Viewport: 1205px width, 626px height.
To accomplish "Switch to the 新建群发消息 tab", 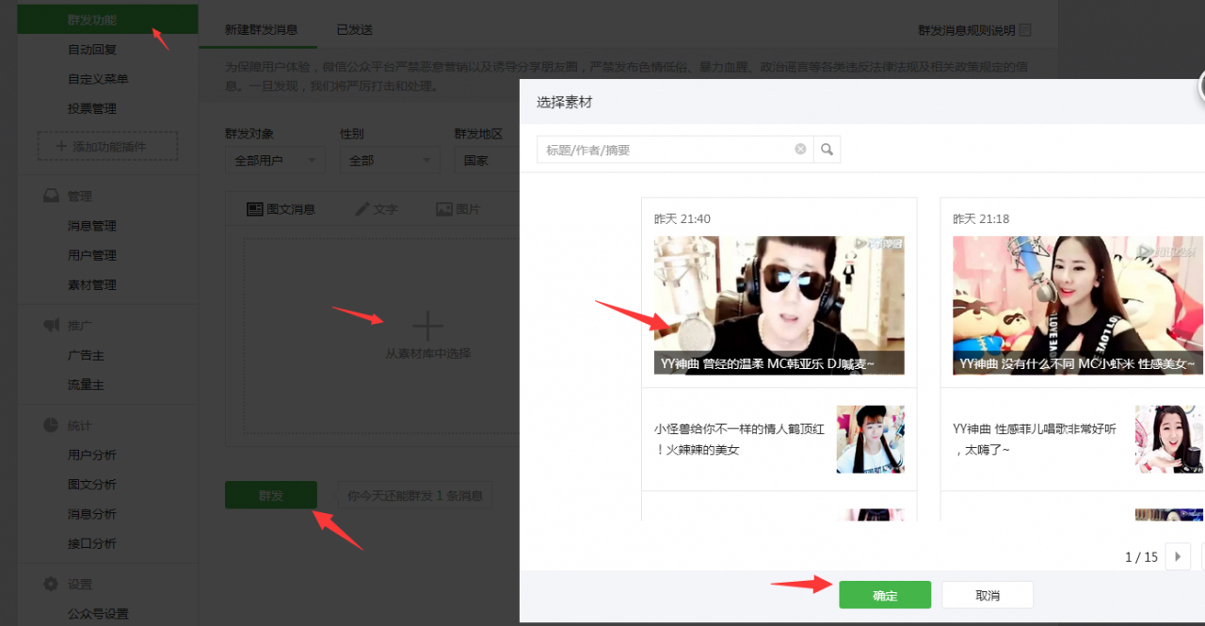I will pos(261,29).
